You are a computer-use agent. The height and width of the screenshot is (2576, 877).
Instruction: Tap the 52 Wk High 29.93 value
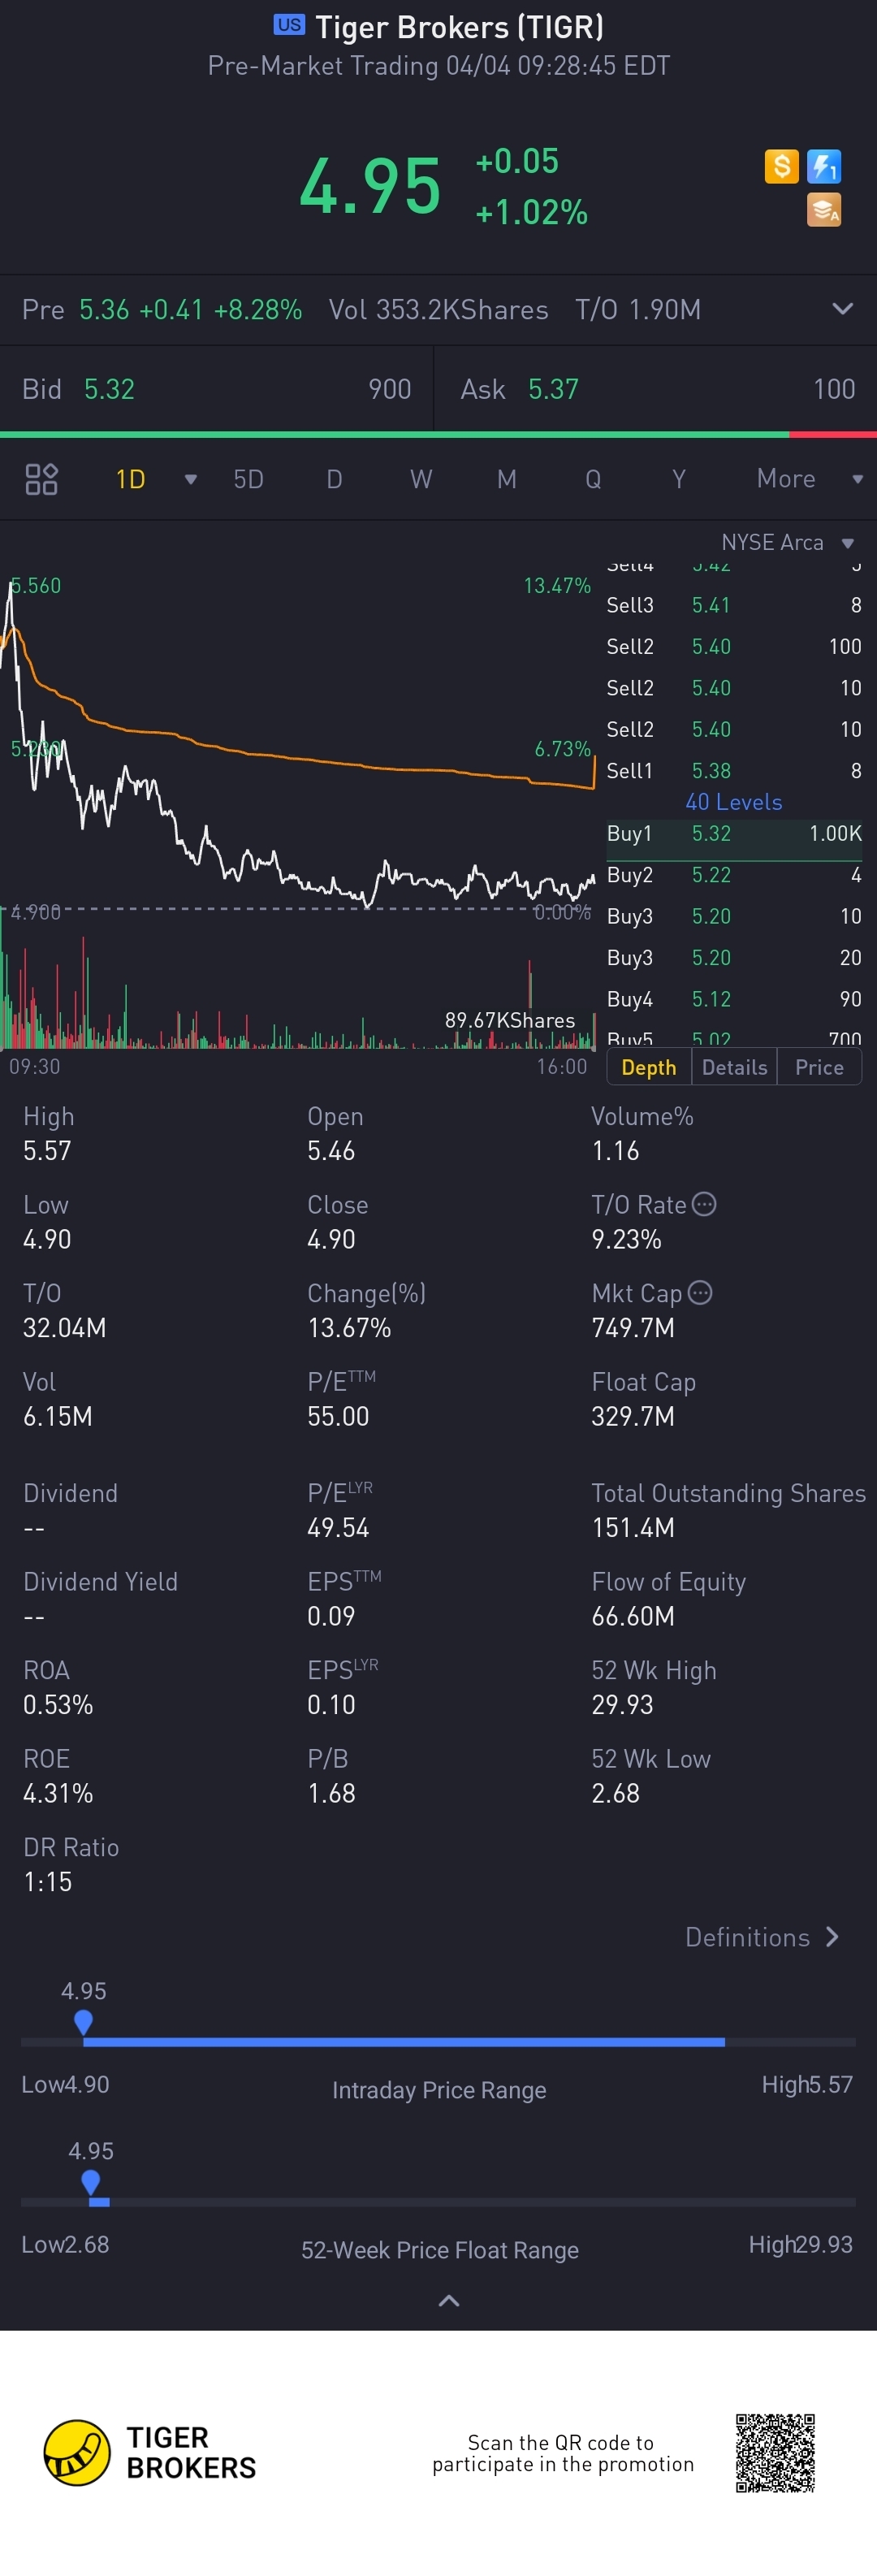(x=622, y=1705)
